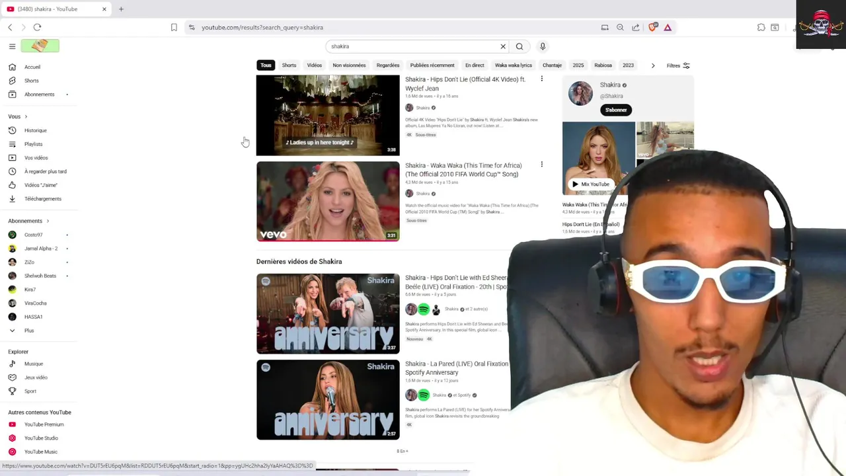846x476 pixels.
Task: Start voice search with microphone icon
Action: coord(543,46)
